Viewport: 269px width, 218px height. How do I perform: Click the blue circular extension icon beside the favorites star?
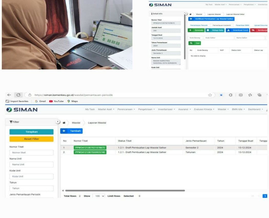(x=221, y=95)
